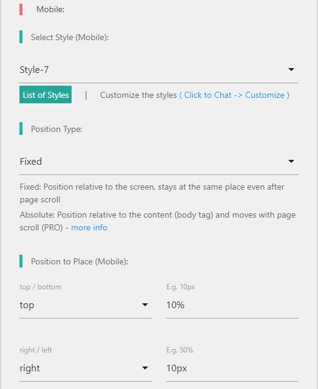Click the Select Style (Mobile) label

coord(70,37)
